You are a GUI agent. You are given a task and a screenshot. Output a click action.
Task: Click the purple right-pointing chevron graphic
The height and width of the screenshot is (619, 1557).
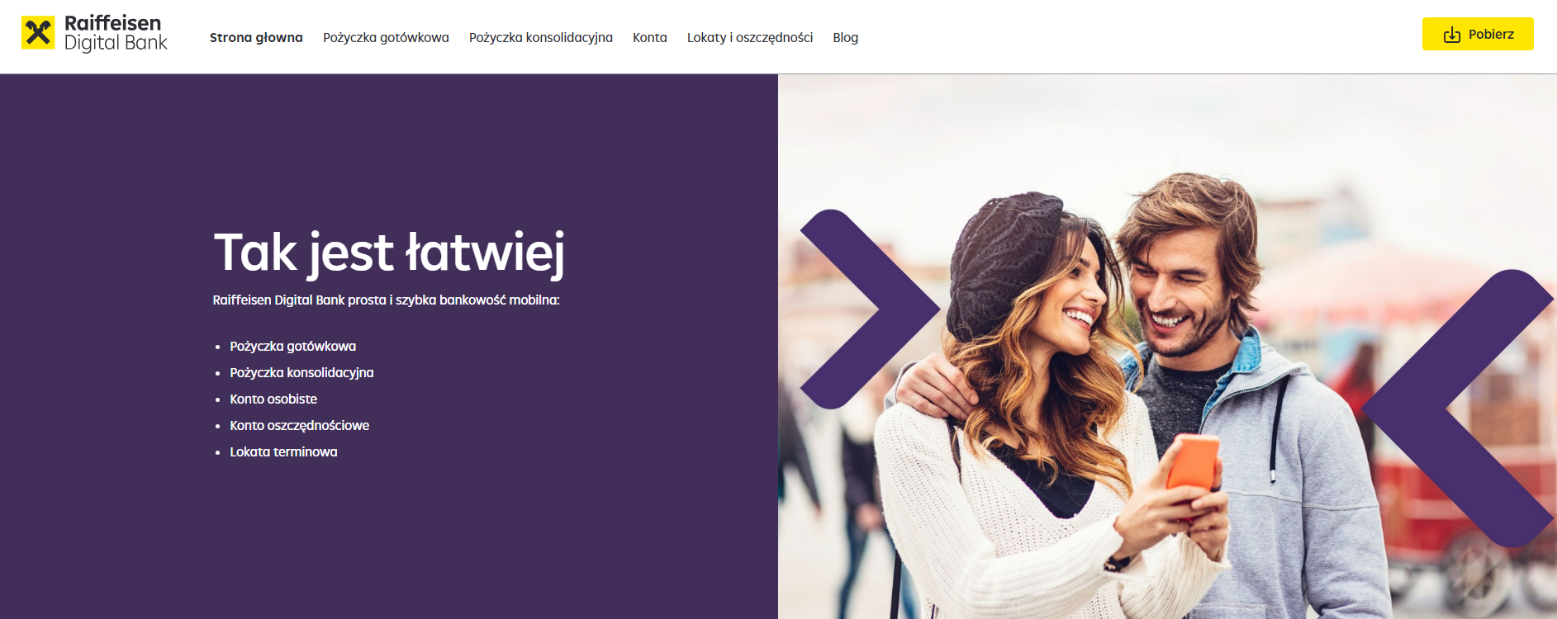click(870, 309)
